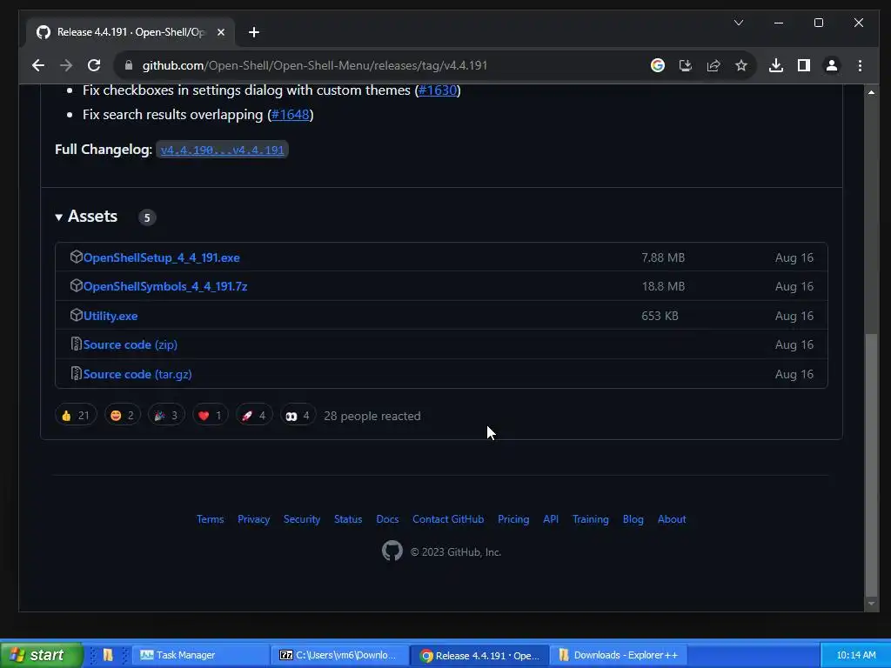Switch to Downloads - Explorer++ taskbar window
891x668 pixels.
click(x=619, y=655)
